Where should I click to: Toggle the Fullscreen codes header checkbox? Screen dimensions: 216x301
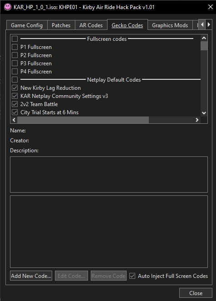[15, 39]
